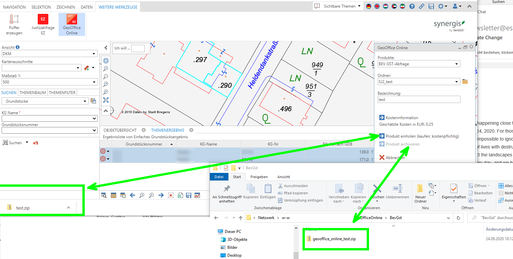
Task: Select the globe full-extent icon on map toolbar
Action: [x=105, y=61]
